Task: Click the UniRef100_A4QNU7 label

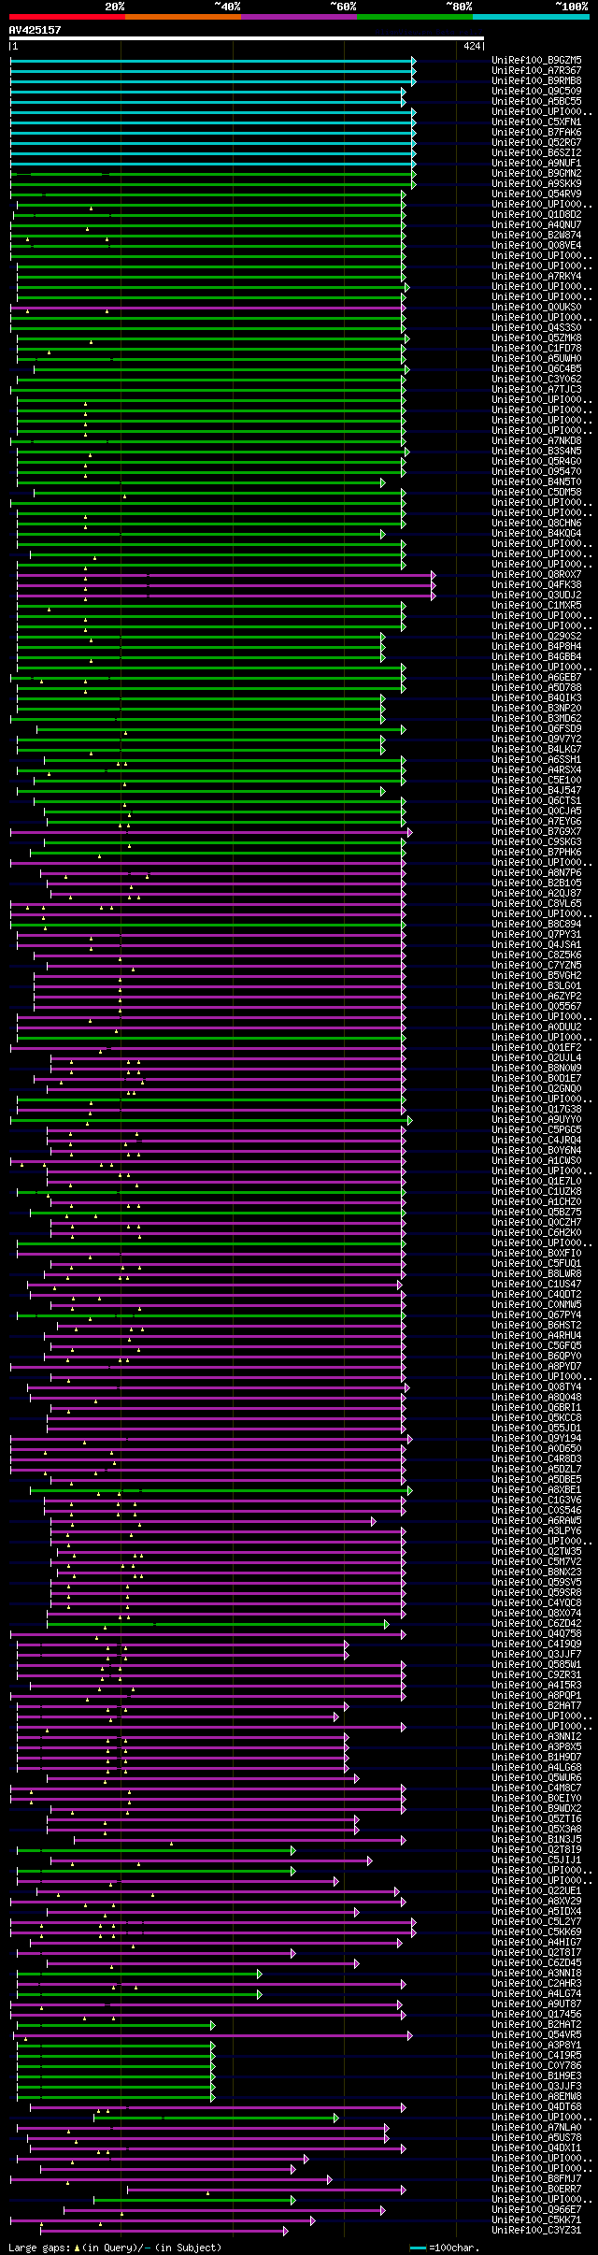Action: (536, 225)
